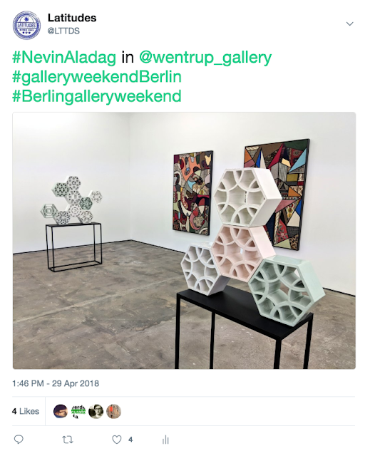Expand the tweet options chevron menu

349,24
